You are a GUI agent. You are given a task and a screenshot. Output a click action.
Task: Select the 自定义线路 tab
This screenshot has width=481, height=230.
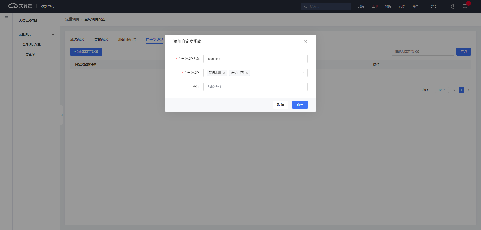point(155,40)
